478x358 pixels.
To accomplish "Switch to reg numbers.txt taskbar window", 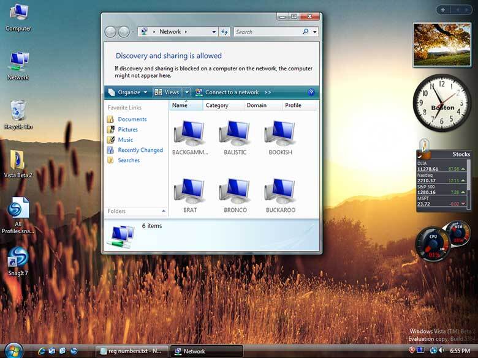I will coord(132,351).
